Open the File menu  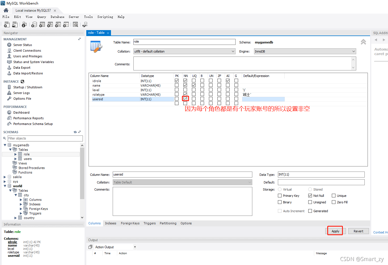pos(6,17)
